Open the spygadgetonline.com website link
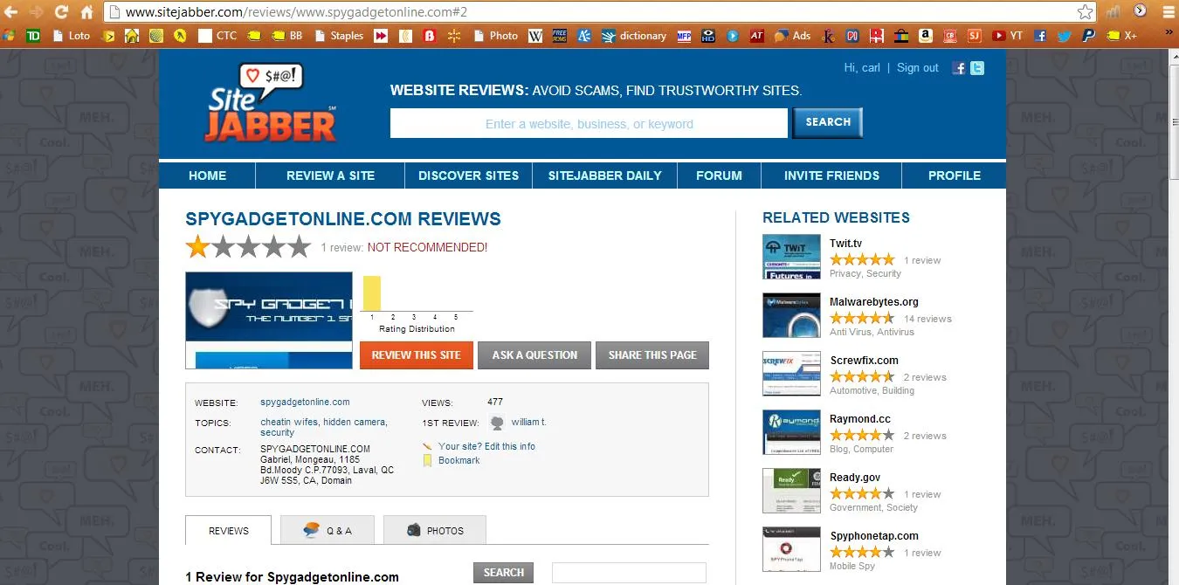This screenshot has height=585, width=1179. [305, 403]
